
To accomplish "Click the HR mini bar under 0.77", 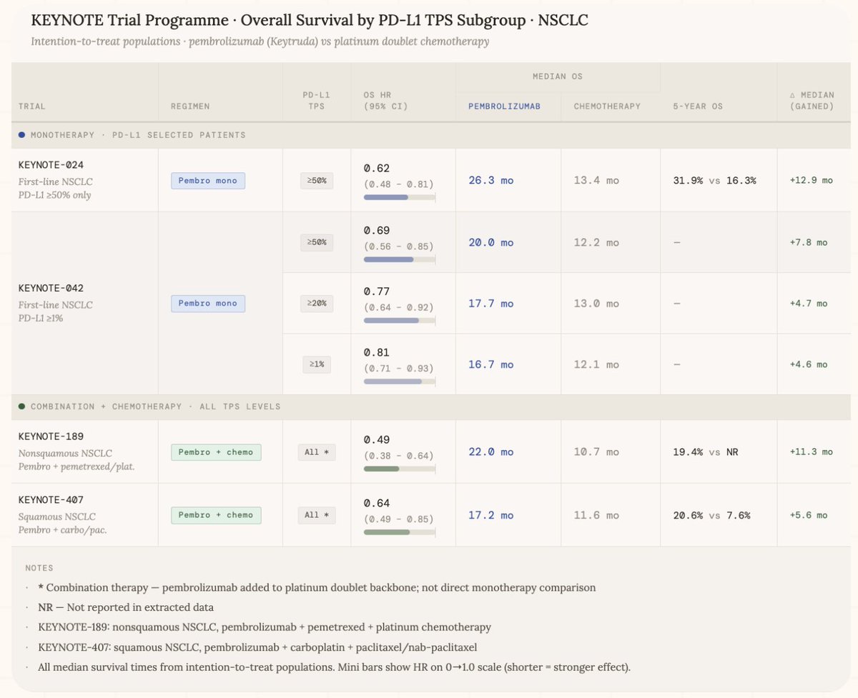I will (399, 320).
